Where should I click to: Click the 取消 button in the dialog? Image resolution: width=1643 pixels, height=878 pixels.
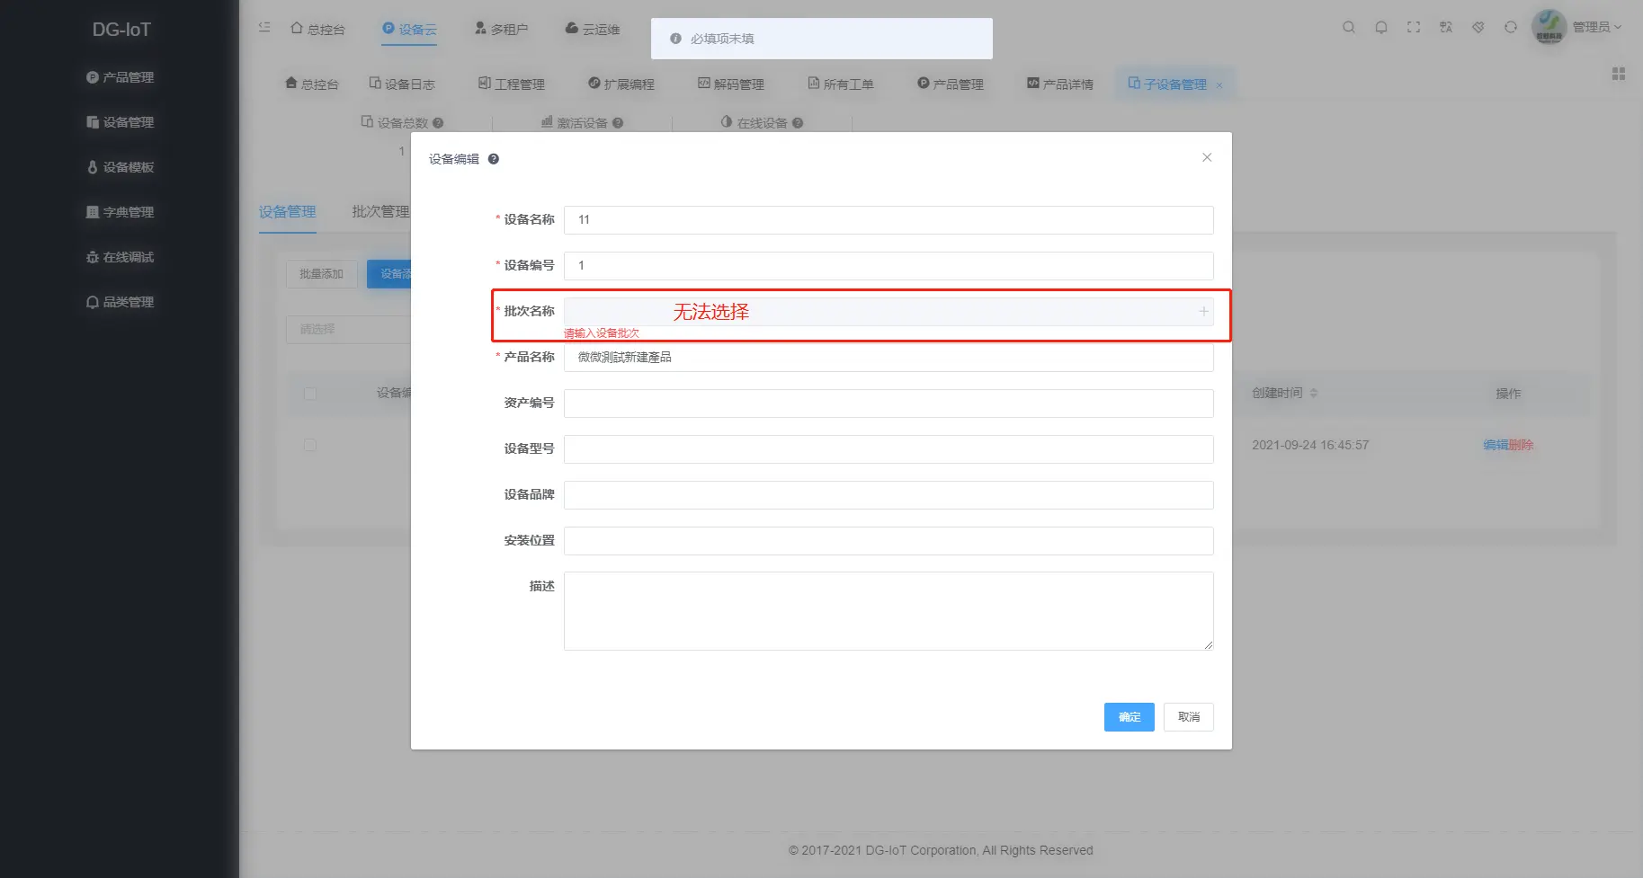click(x=1188, y=716)
